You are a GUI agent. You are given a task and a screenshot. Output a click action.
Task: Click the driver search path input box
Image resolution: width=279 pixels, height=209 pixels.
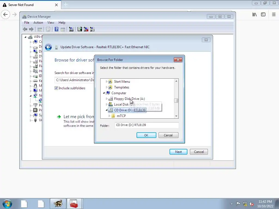click(x=74, y=80)
